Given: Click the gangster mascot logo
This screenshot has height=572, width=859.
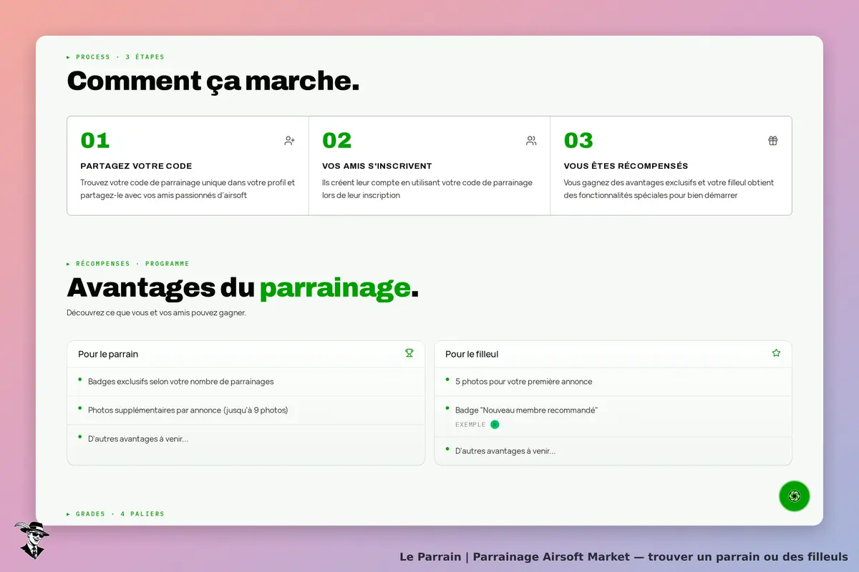Looking at the screenshot, I should pyautogui.click(x=31, y=540).
